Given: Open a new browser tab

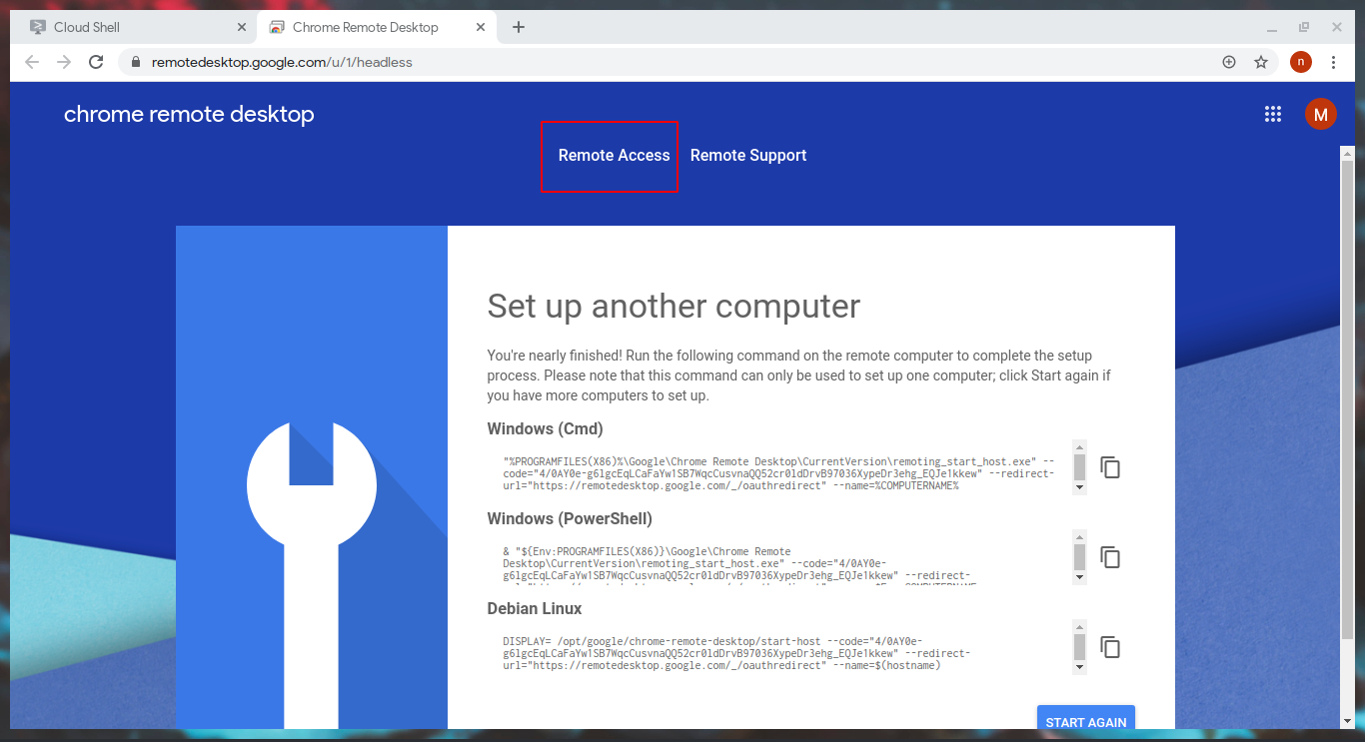Looking at the screenshot, I should click(518, 27).
